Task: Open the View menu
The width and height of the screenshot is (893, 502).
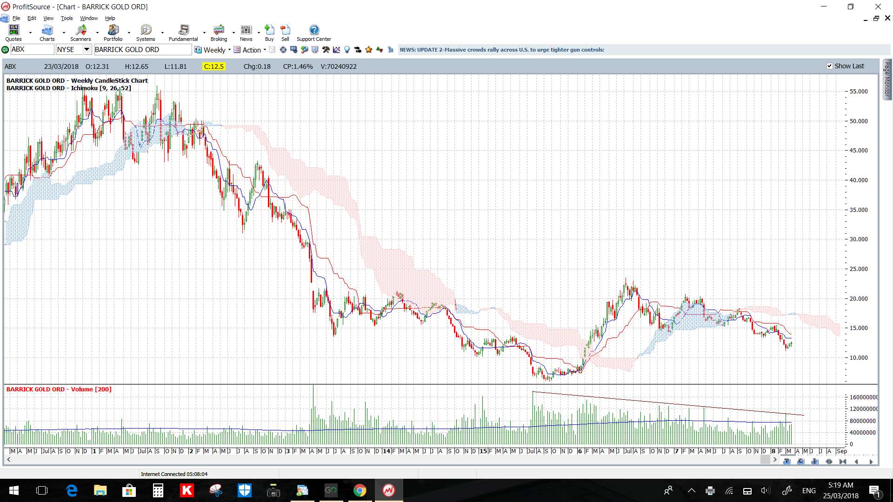Action: click(48, 18)
